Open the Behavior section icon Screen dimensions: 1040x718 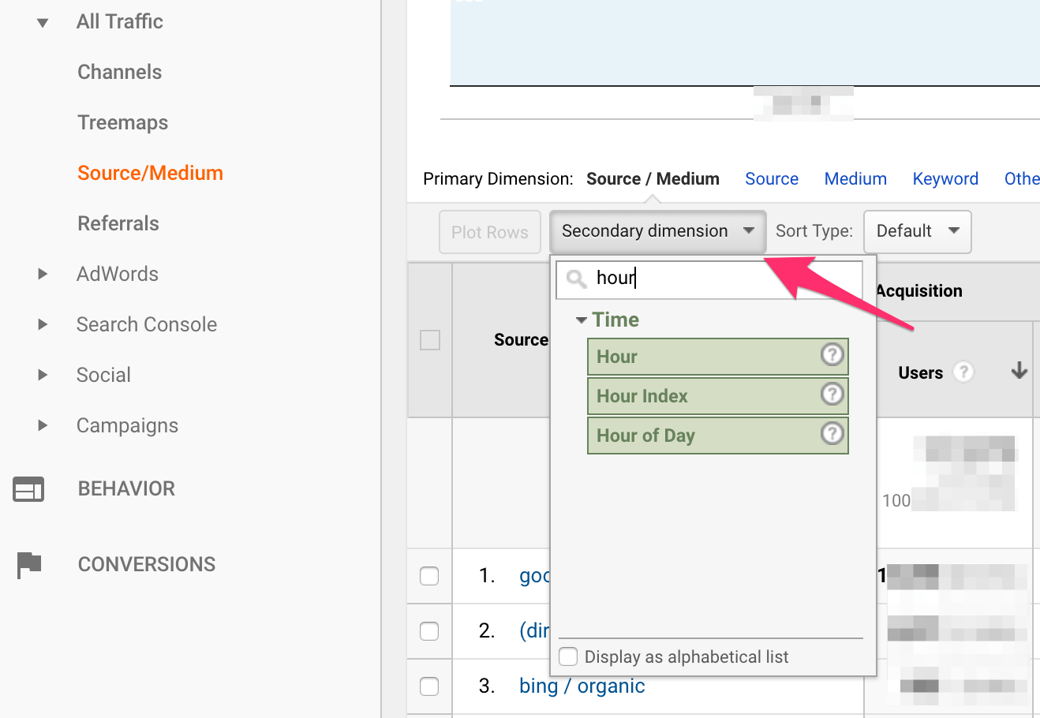[28, 489]
